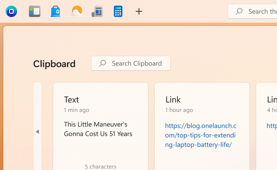Launch the blue calculator icon
Screen dimensions: 277x170
118,11
